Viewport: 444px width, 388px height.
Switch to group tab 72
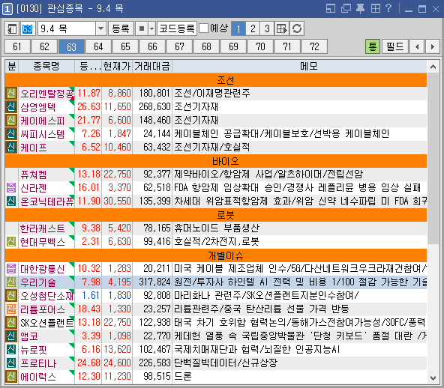click(x=314, y=46)
